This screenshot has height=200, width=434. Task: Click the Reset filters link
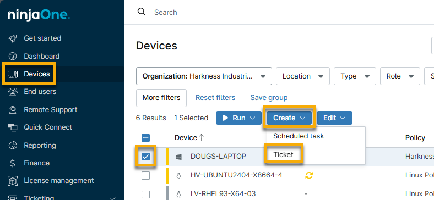[x=215, y=97]
